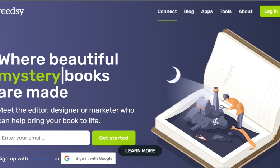Open the About section
280x168 pixels.
point(246,11)
